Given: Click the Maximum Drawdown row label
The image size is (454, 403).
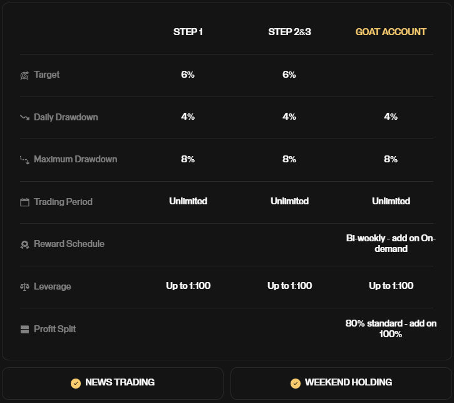Looking at the screenshot, I should pos(75,159).
